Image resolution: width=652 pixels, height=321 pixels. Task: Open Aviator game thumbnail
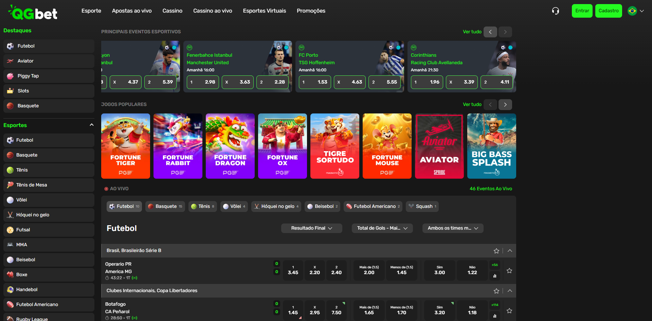tap(439, 146)
